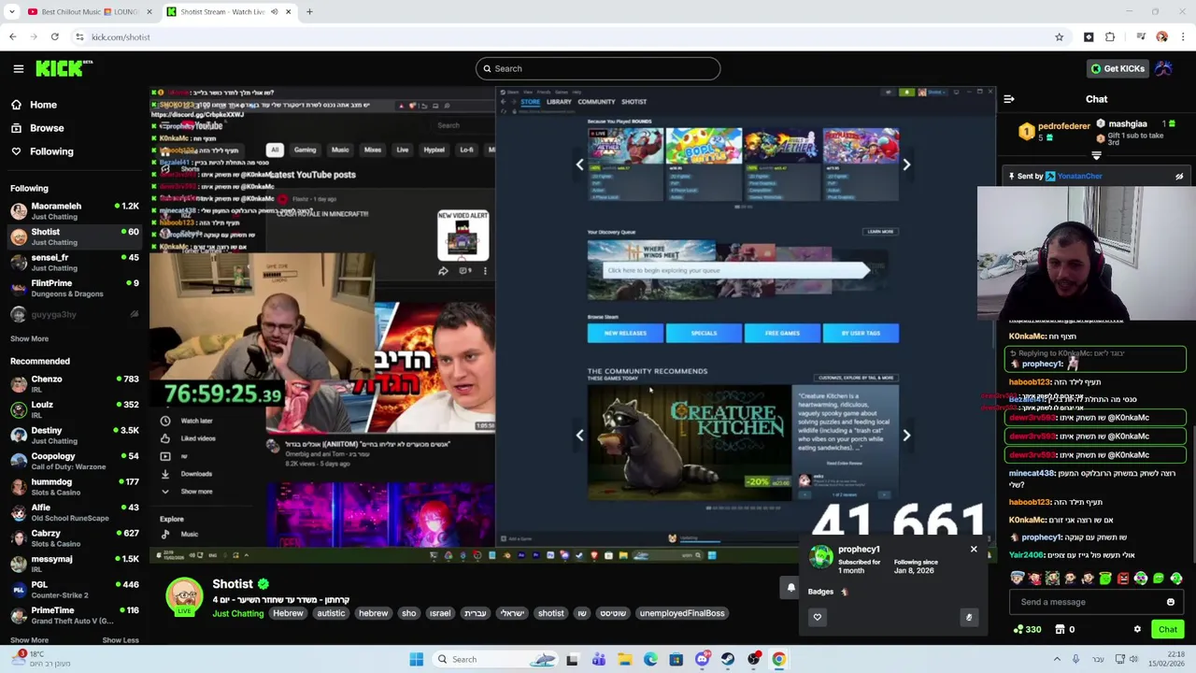Screen dimensions: 1196x673
Task: Toggle the notification bell for Shotist
Action: [790, 588]
